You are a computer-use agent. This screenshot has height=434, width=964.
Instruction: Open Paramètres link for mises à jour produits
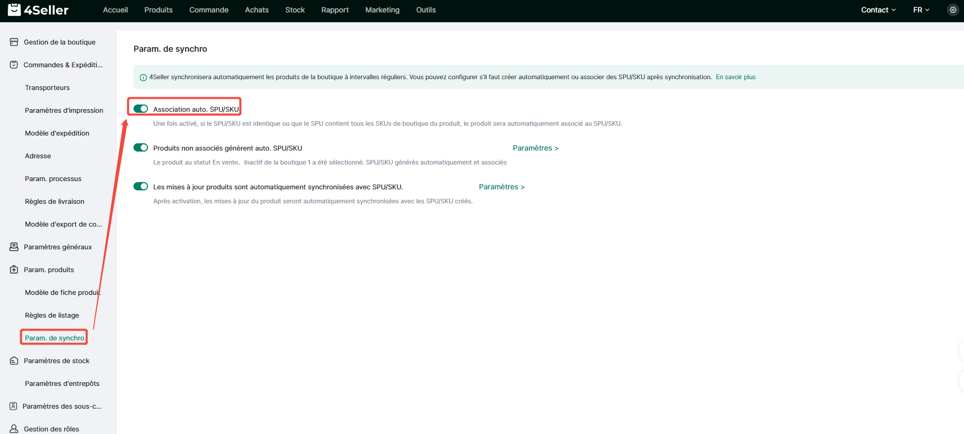point(501,187)
